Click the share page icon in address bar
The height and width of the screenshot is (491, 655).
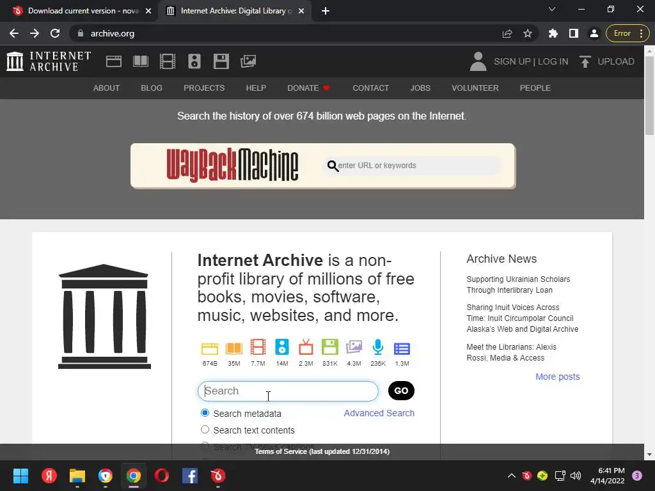click(507, 33)
